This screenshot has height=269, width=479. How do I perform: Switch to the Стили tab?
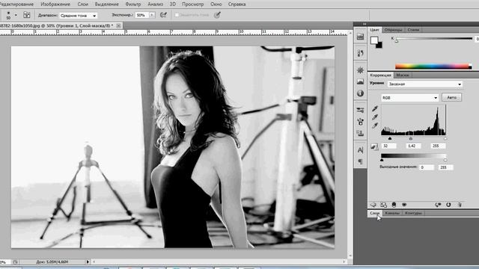tap(413, 30)
